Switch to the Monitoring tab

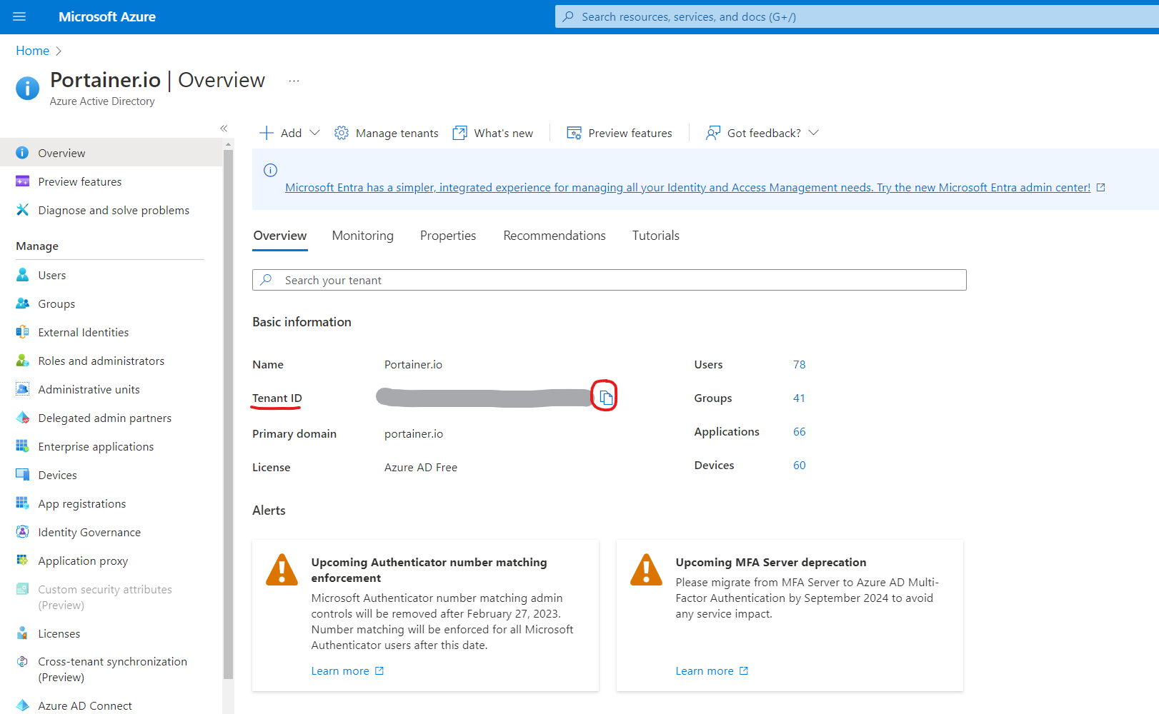[362, 236]
